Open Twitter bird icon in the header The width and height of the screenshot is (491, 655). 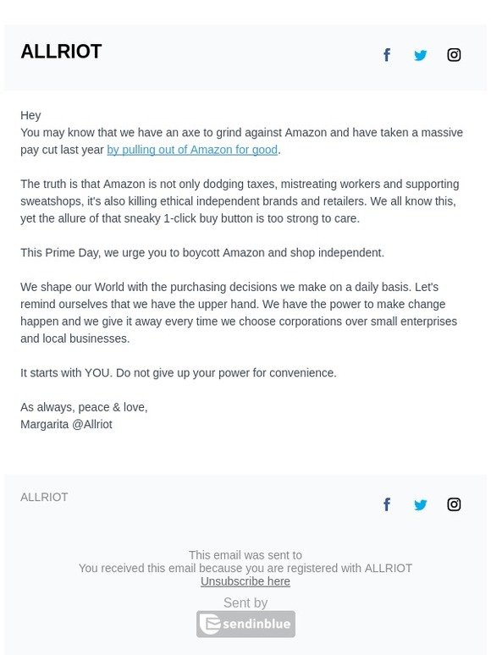pos(421,55)
